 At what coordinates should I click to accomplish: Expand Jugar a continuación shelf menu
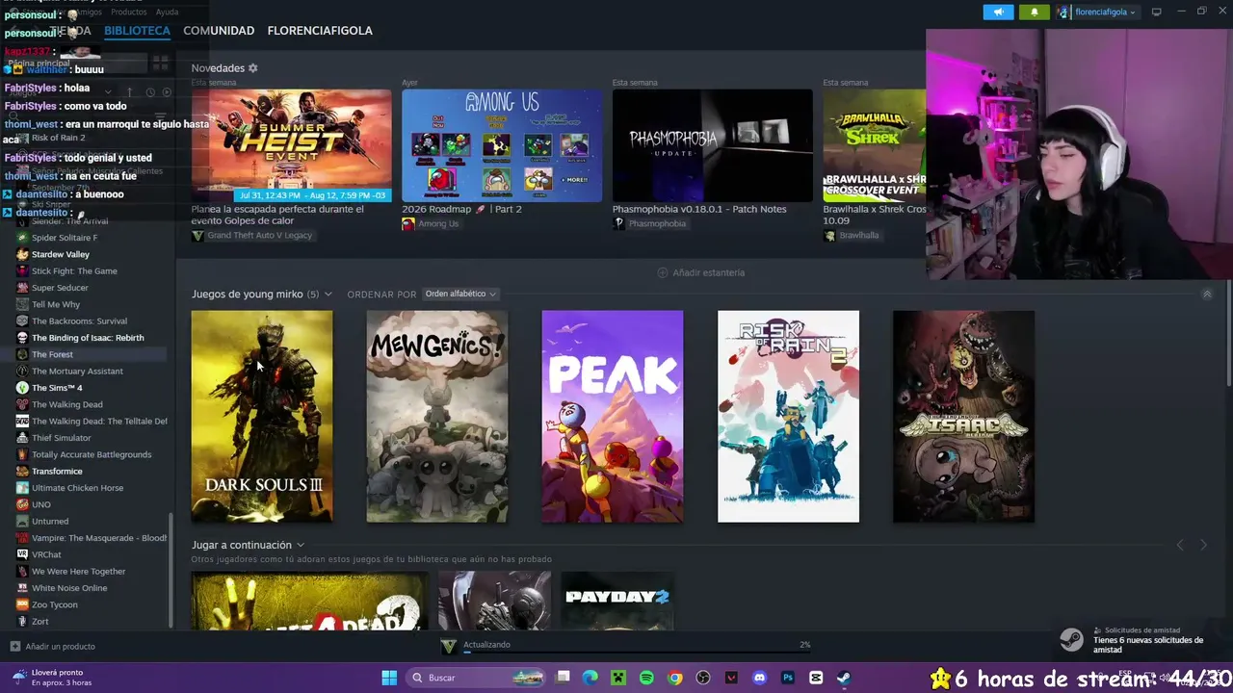[301, 545]
